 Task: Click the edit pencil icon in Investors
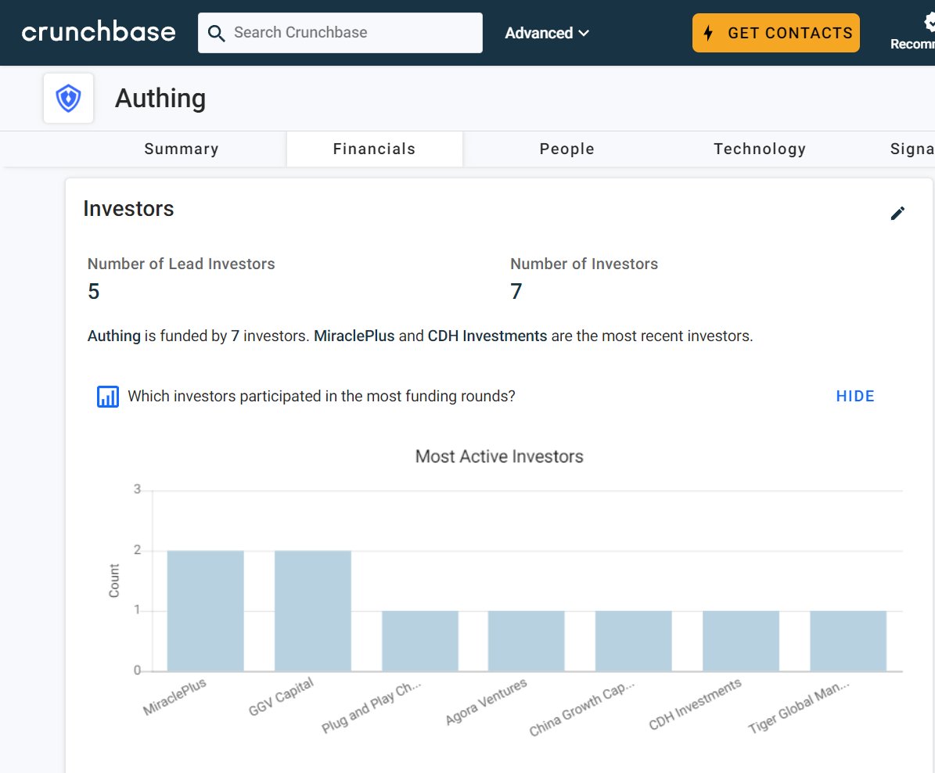pyautogui.click(x=897, y=213)
